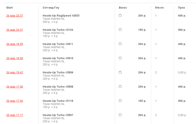Click wallet icon in Turbo #3124 row
Viewport: 196px width, 124px height.
tap(120, 30)
